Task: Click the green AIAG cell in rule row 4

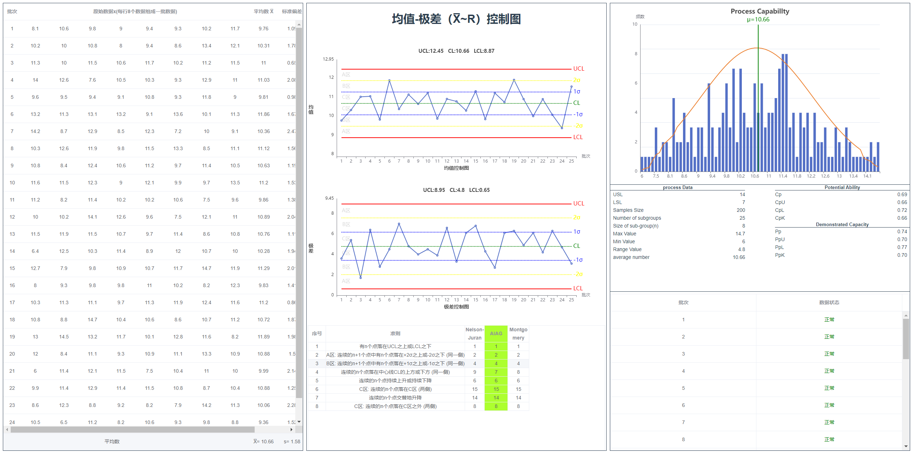Action: [496, 372]
